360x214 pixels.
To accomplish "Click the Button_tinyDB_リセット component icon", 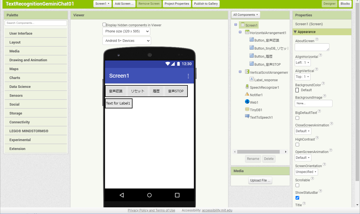I will tap(252, 48).
